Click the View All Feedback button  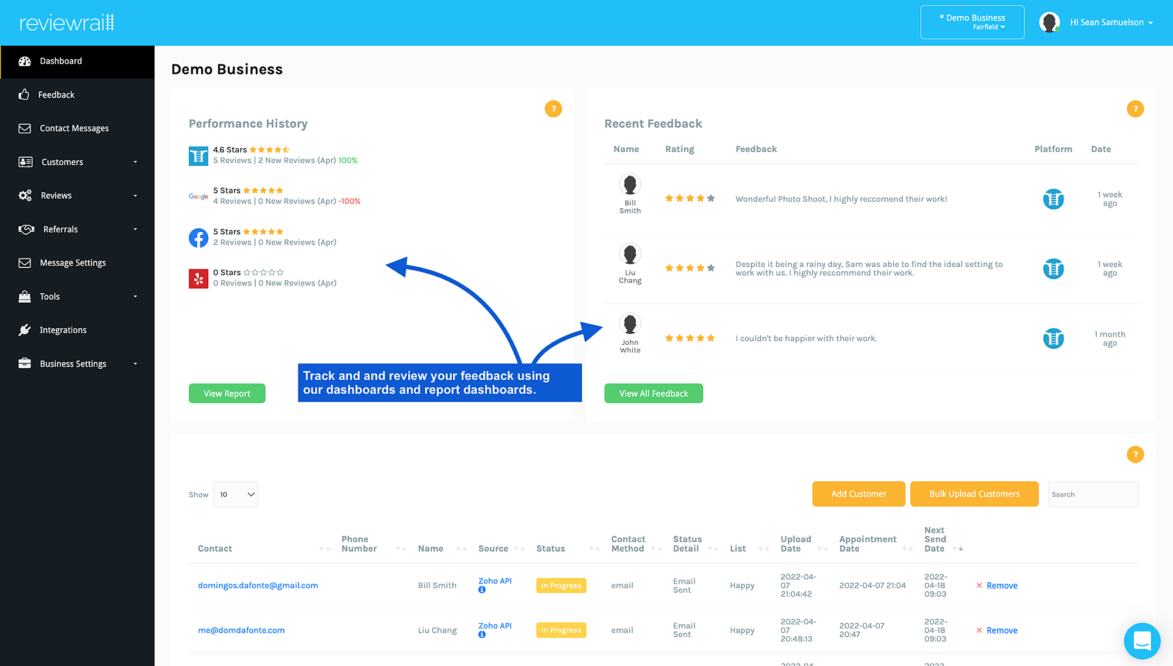coord(653,393)
